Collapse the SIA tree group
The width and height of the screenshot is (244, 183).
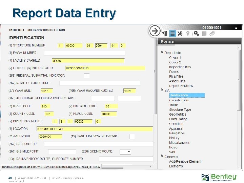pyautogui.click(x=162, y=89)
